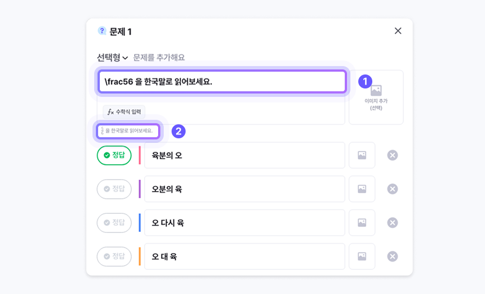Click image icon beside 오분의 육 answer
Image resolution: width=485 pixels, height=294 pixels.
(x=362, y=189)
